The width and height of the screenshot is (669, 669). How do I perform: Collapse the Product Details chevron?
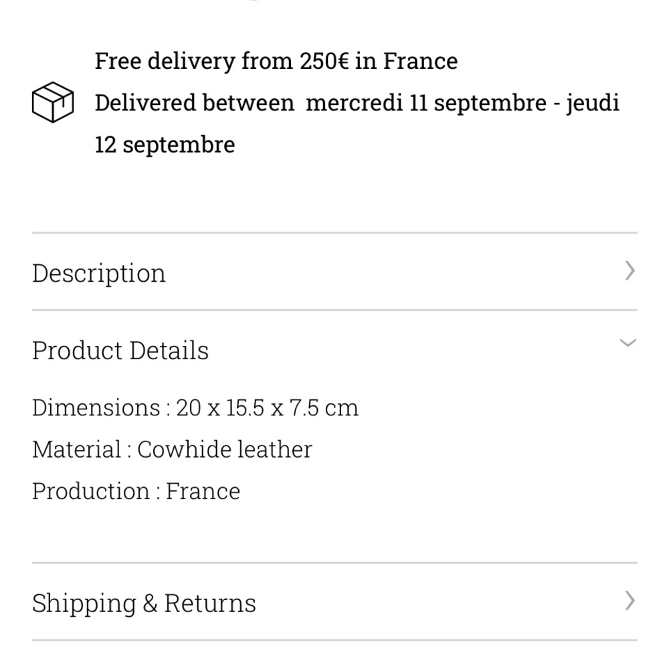(x=628, y=343)
